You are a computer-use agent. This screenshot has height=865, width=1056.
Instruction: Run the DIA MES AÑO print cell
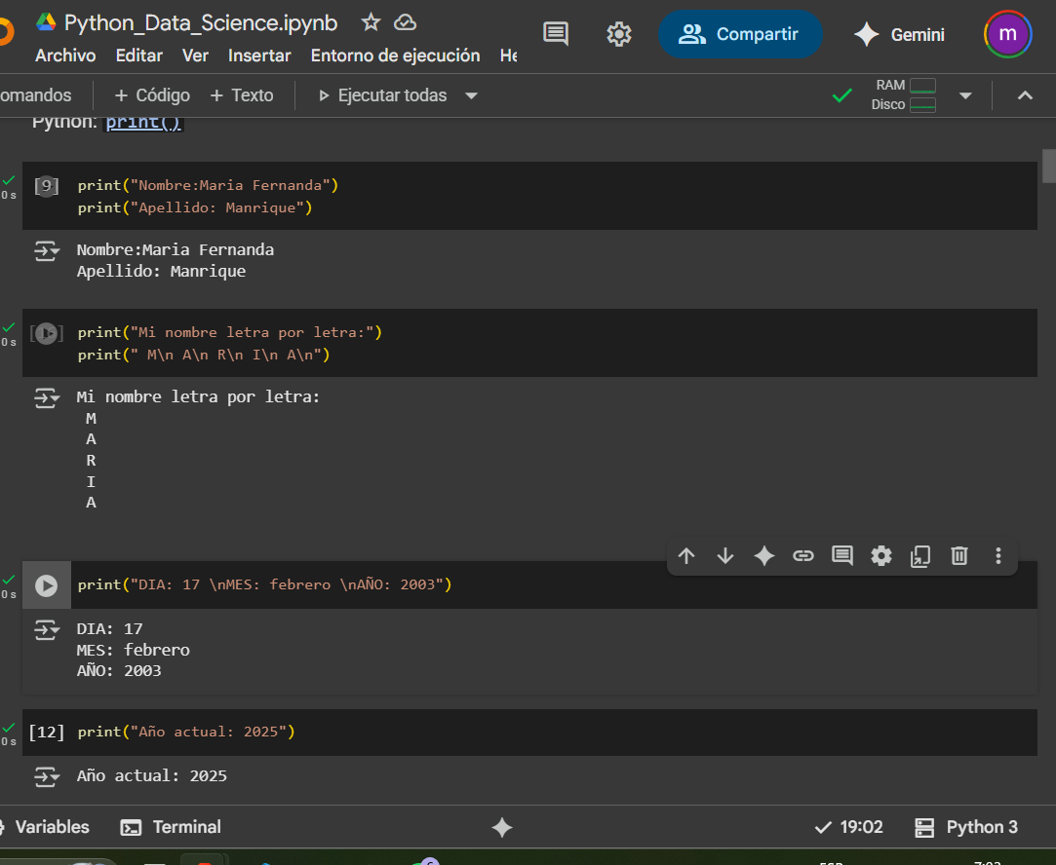(x=47, y=585)
